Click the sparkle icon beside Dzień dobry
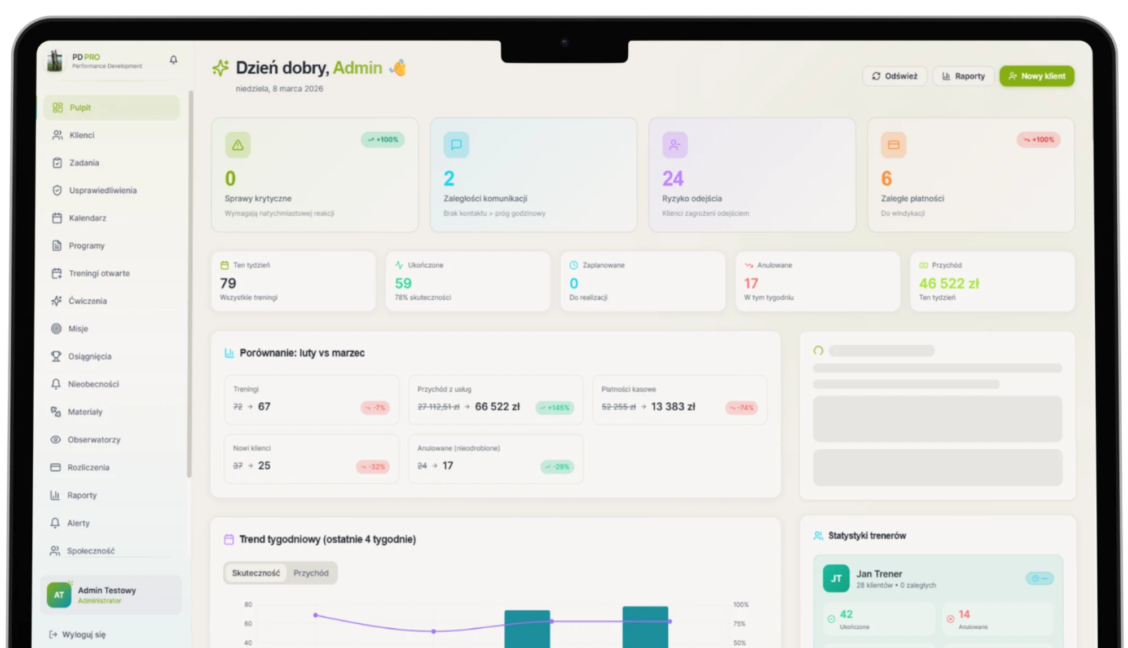1128x648 pixels. [x=221, y=68]
